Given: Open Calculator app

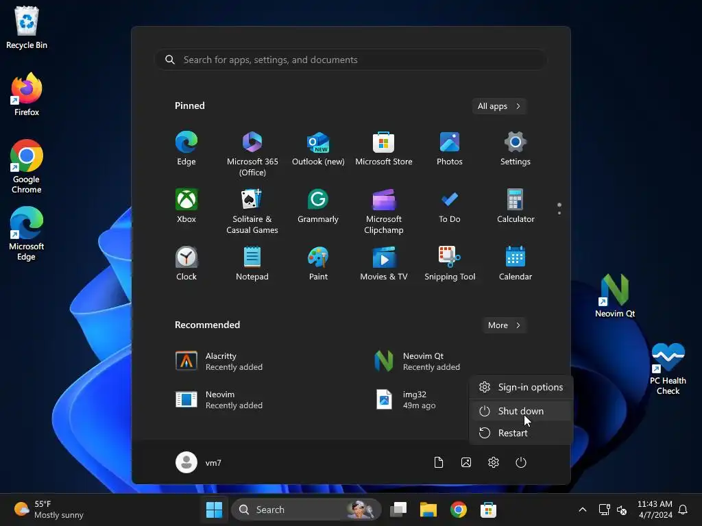Looking at the screenshot, I should (x=516, y=206).
